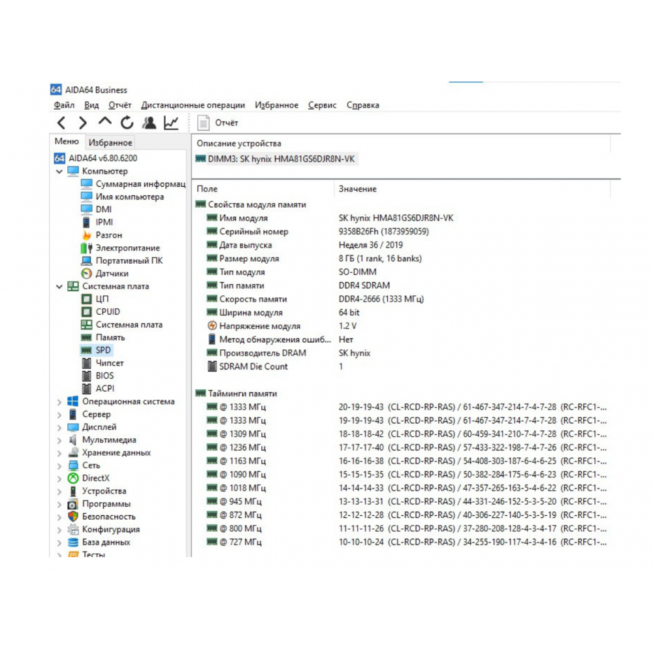
Task: Expand the Сервер node
Action: (x=59, y=415)
